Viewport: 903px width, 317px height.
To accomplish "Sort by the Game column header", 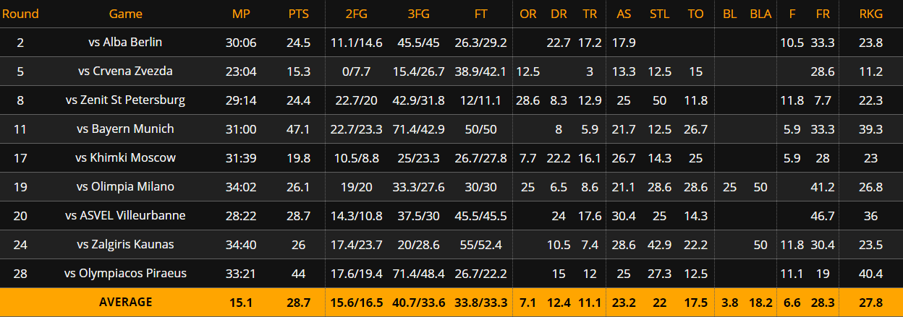I will click(x=125, y=14).
